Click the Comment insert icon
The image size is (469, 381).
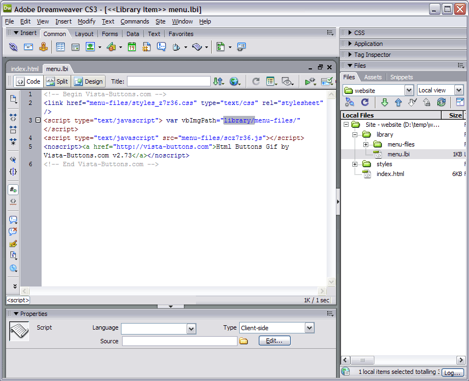pos(161,47)
